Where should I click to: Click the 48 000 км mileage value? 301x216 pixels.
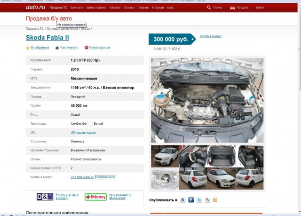[x=79, y=105]
